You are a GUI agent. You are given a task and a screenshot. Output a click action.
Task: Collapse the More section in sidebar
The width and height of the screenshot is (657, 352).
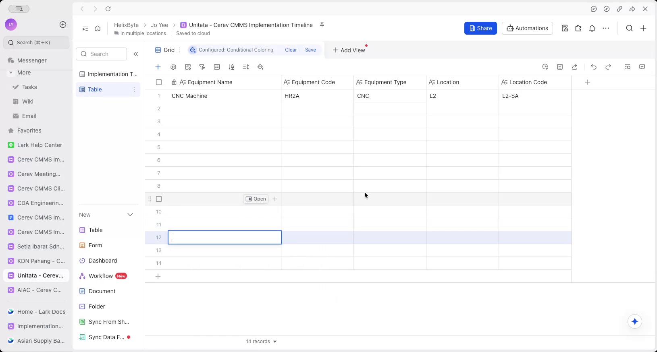coord(10,73)
